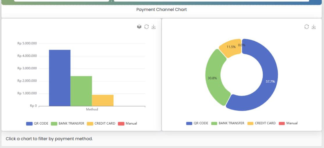Click the yellow CREDIT CARD bar

[103, 100]
